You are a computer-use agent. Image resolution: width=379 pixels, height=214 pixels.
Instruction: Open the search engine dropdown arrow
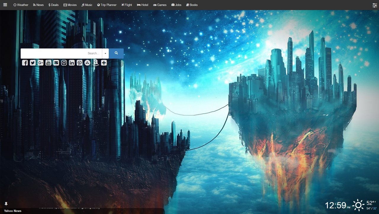(105, 53)
